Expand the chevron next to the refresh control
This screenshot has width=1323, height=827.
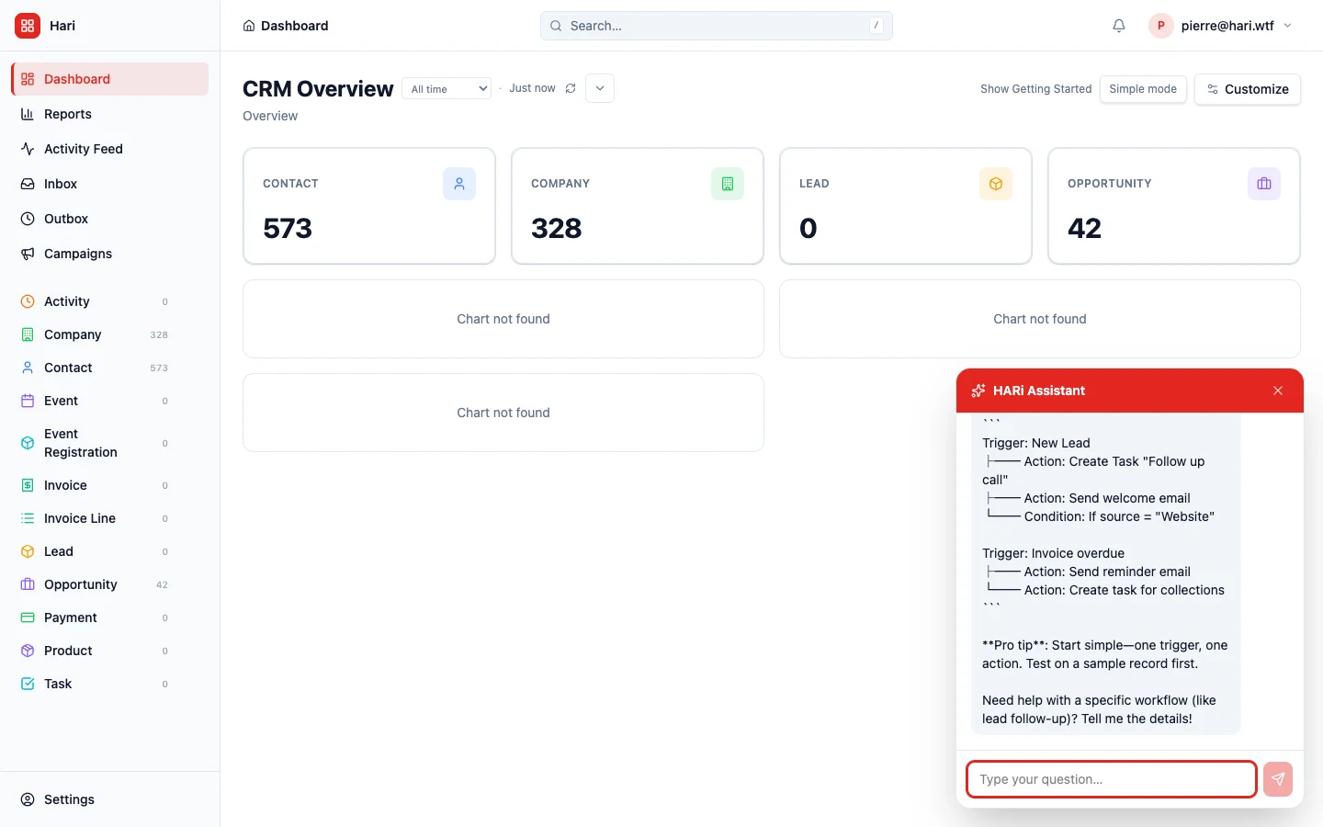[600, 88]
